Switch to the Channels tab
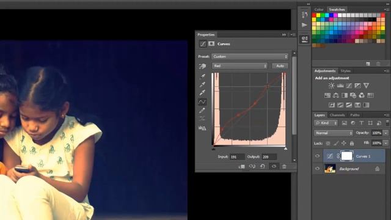Screen dimensions: 391x220 [x=337, y=115]
